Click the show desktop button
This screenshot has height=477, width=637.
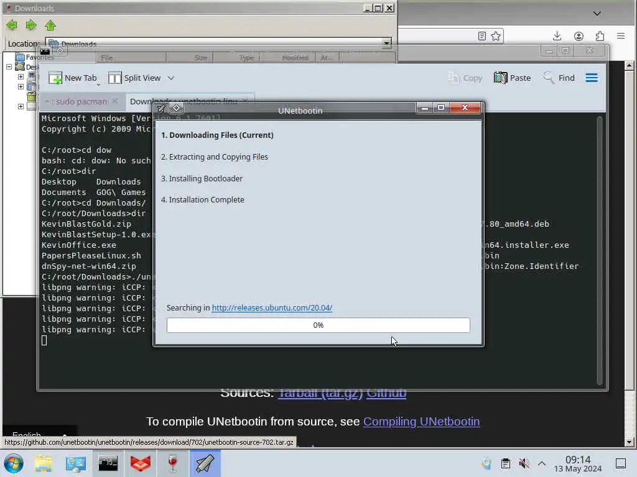coord(621,463)
